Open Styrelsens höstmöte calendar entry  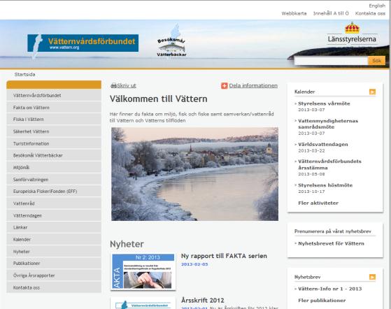point(325,185)
